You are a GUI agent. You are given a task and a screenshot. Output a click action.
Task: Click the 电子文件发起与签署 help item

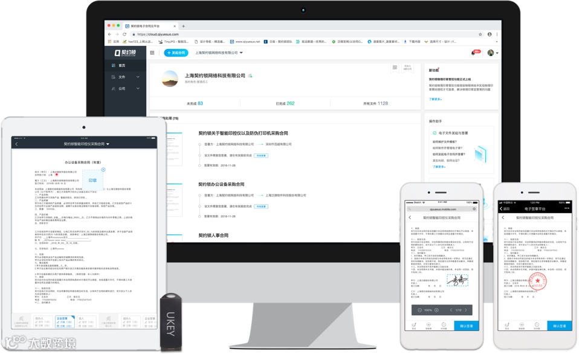(x=450, y=133)
